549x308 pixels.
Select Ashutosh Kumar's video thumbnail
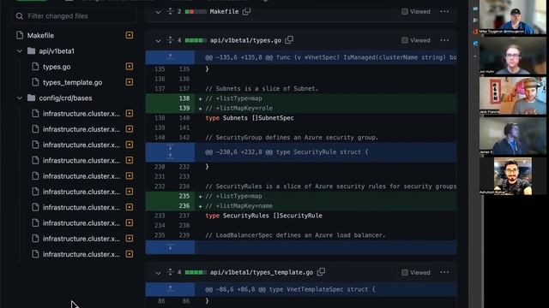(x=513, y=176)
